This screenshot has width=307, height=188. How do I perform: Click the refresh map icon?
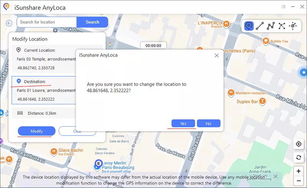pos(299,157)
